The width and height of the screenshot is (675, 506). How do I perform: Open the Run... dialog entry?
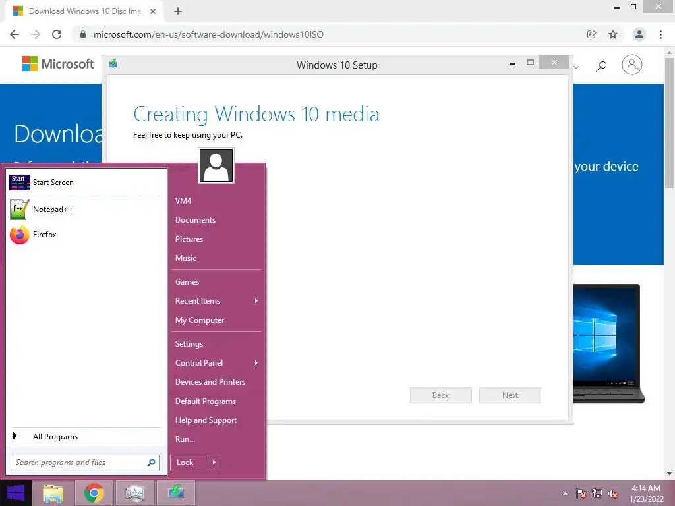click(x=185, y=439)
